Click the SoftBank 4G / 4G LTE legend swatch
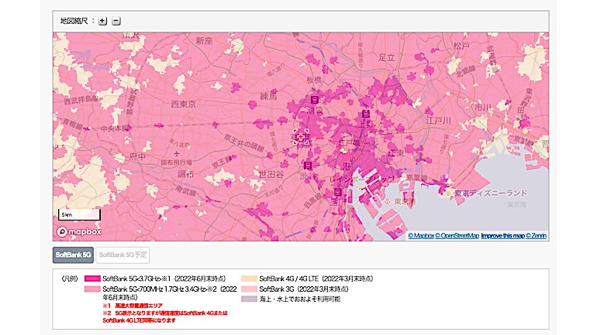The image size is (597, 335). (249, 278)
